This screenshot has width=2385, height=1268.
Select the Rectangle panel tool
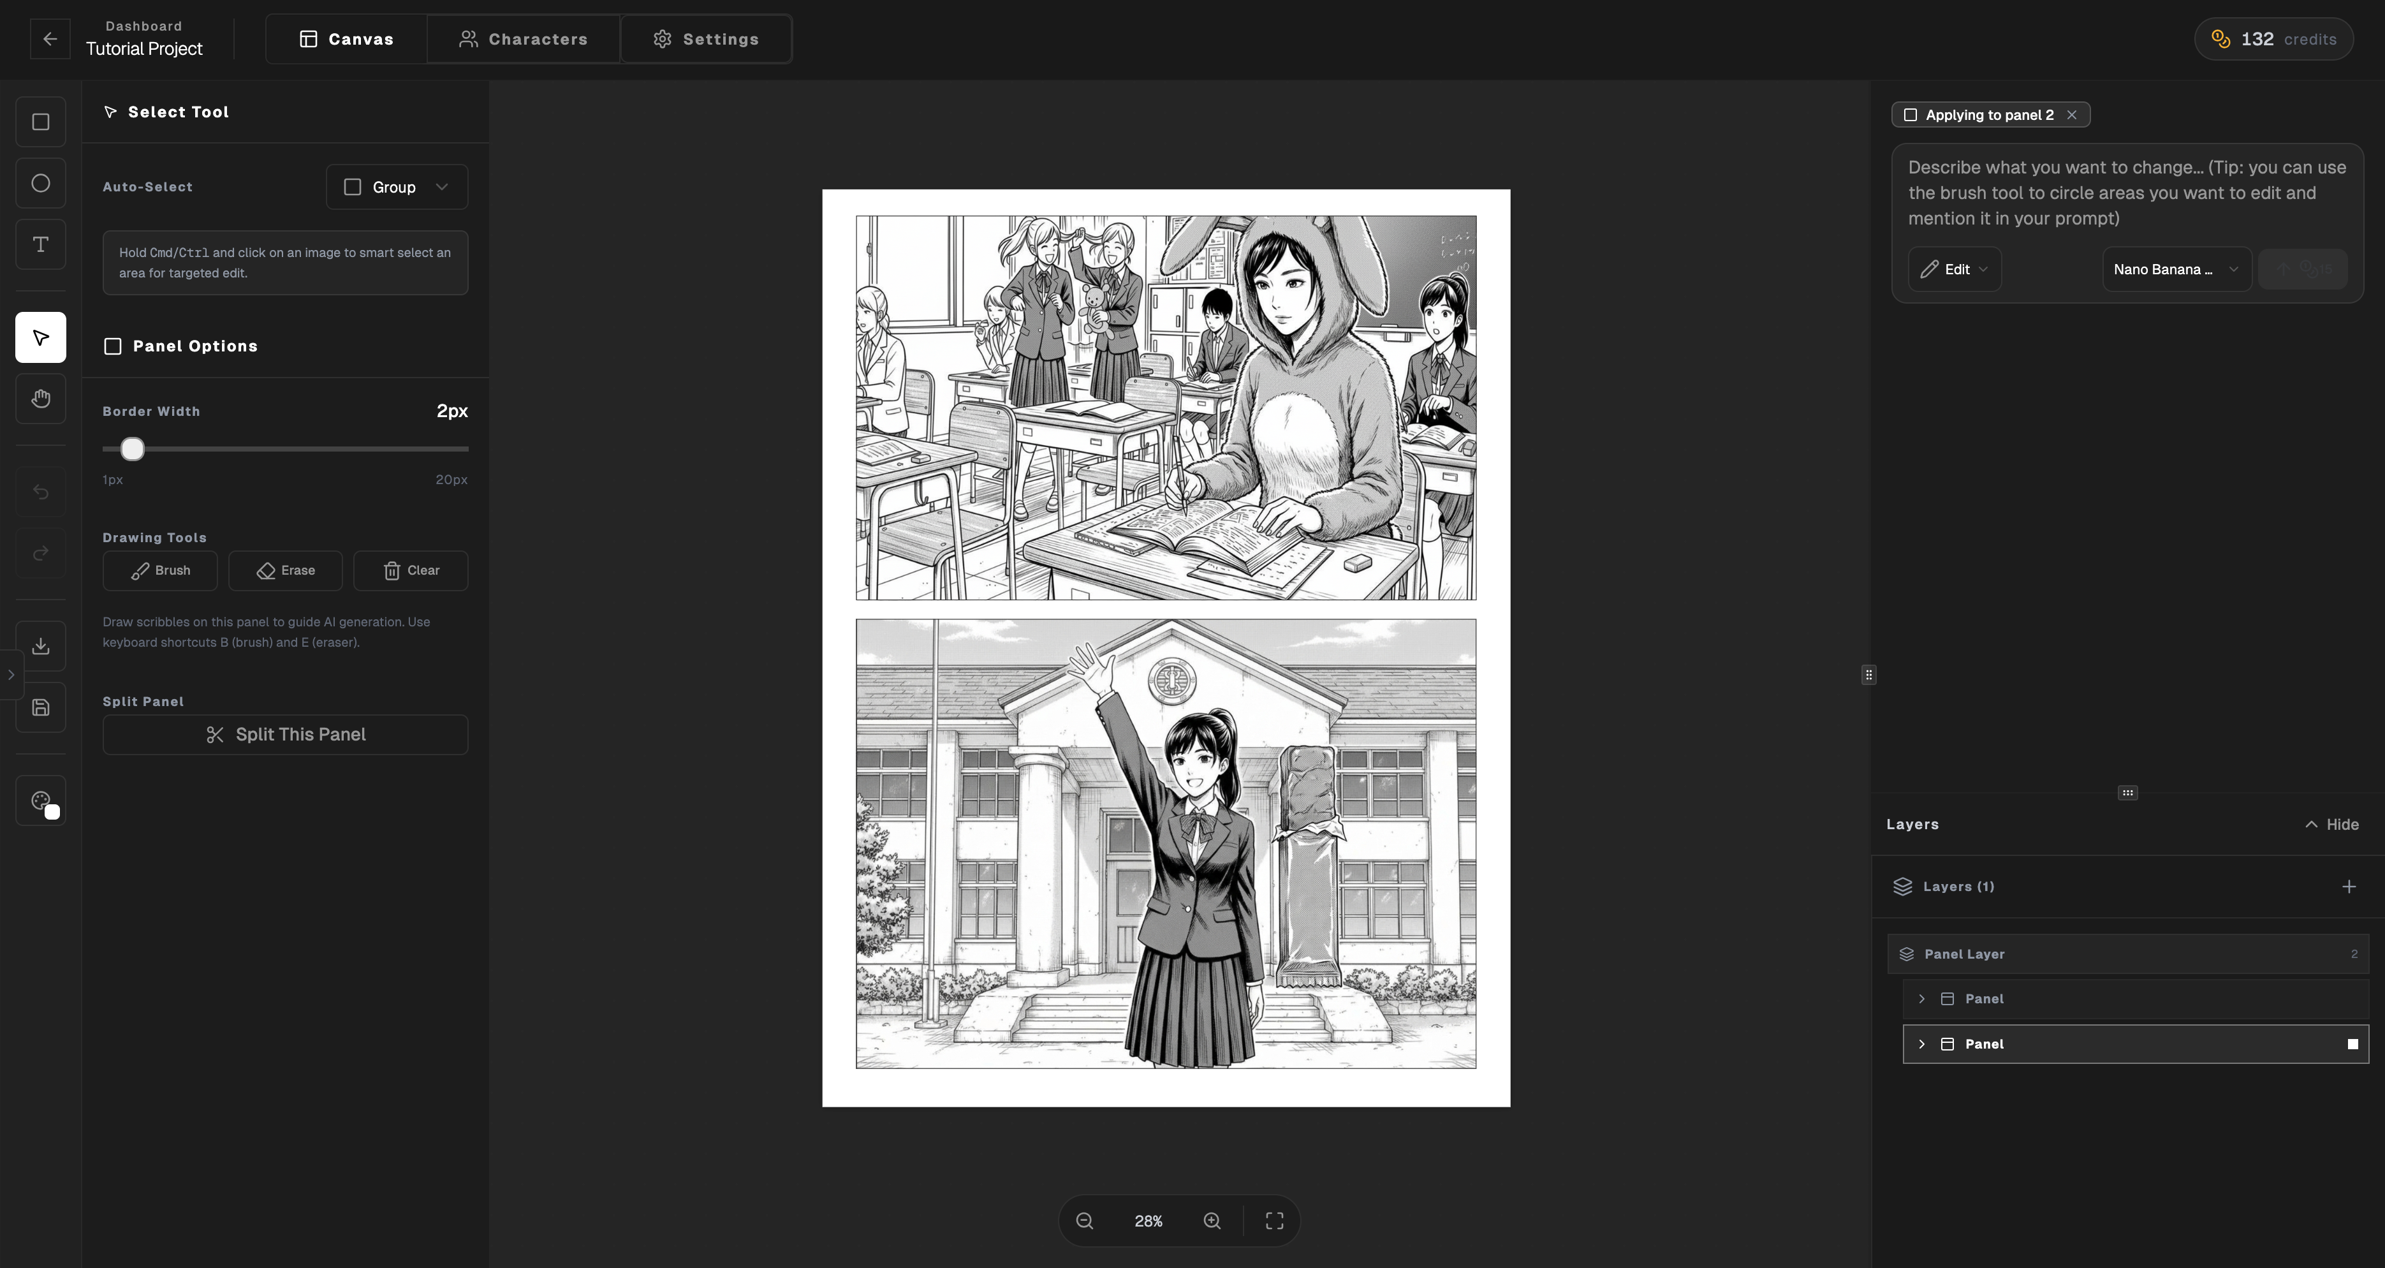(41, 121)
